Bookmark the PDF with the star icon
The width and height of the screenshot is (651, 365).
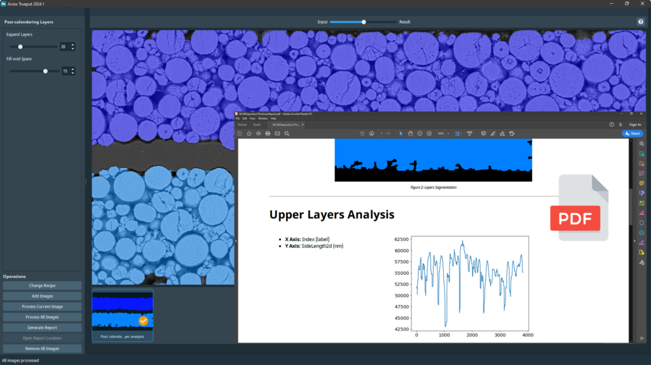(249, 134)
